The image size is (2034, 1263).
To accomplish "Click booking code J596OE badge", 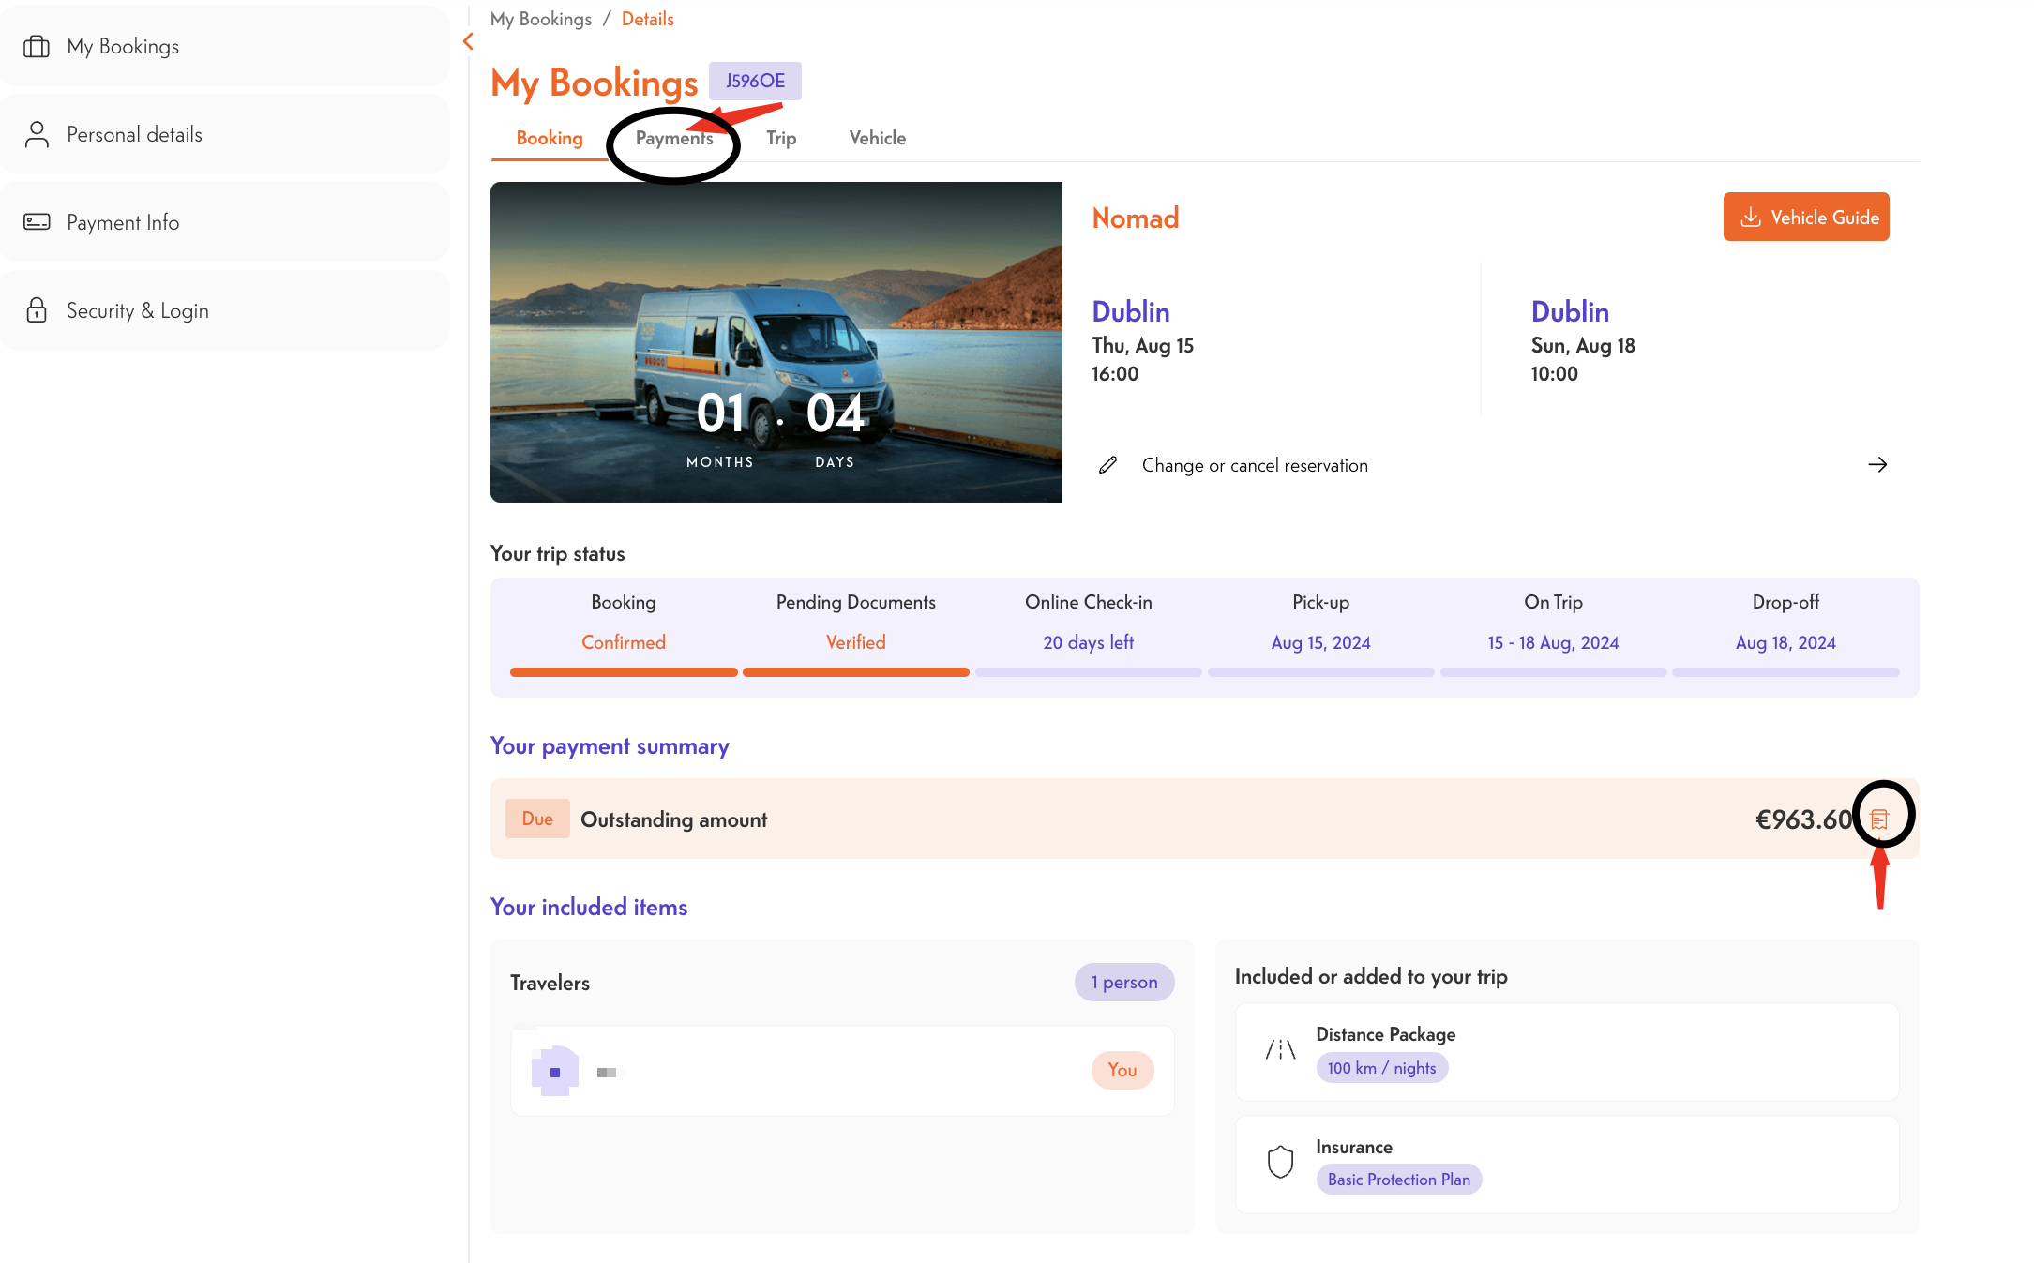I will point(755,82).
